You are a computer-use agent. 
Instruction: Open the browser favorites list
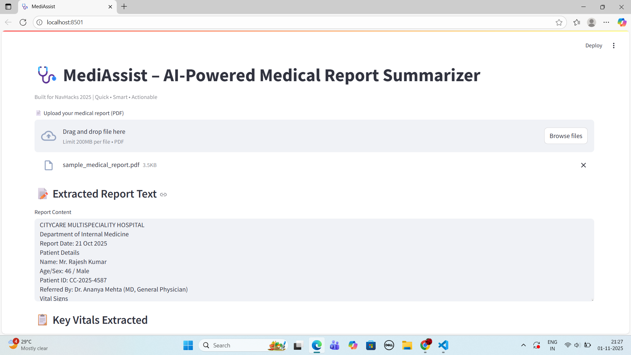coord(576,22)
